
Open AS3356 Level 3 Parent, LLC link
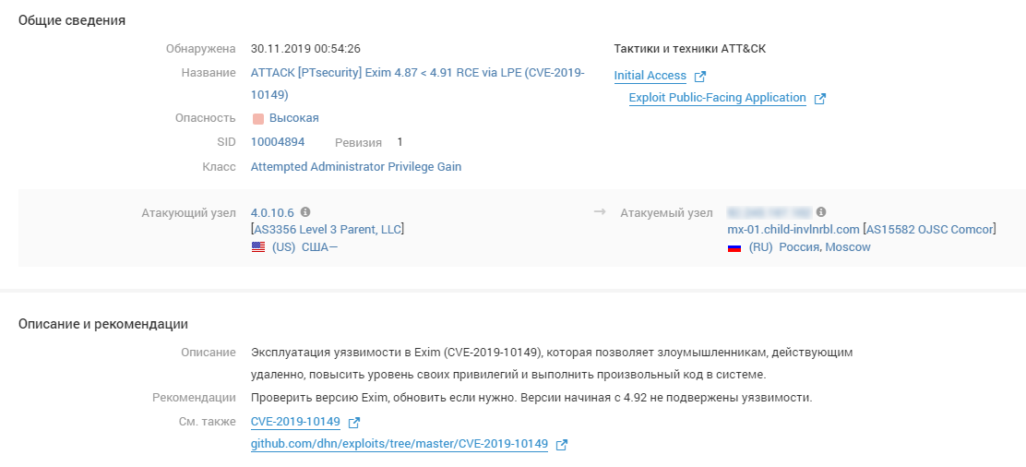tap(328, 229)
